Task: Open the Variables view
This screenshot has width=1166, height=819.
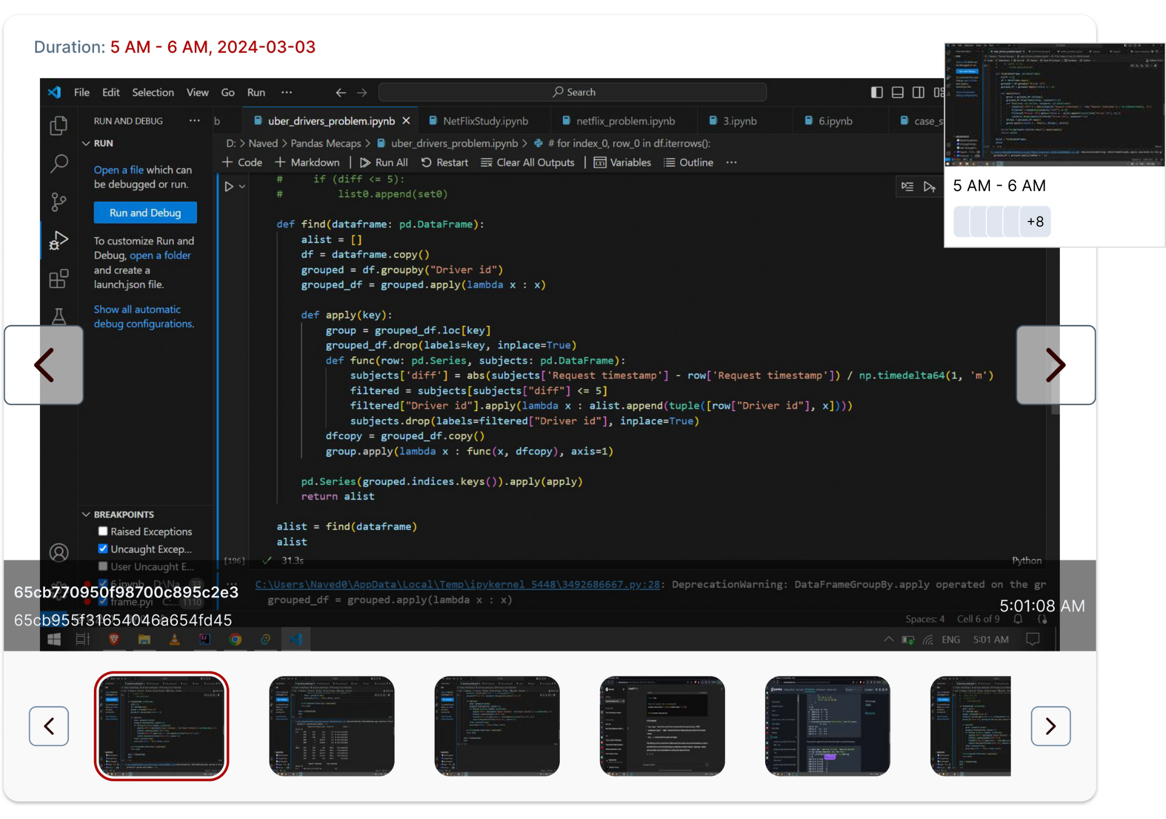Action: click(622, 163)
